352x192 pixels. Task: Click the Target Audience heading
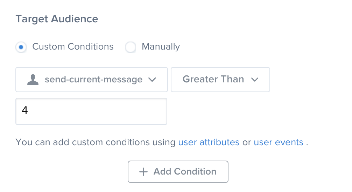(x=57, y=19)
